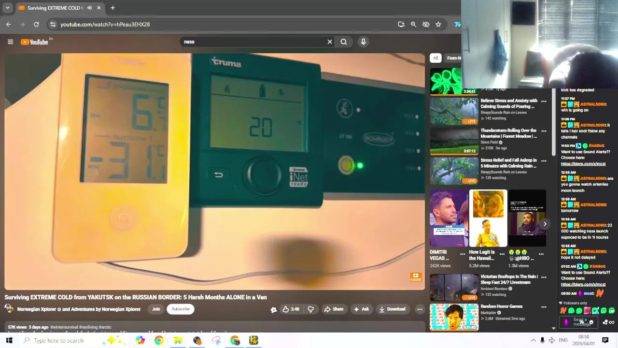The image size is (618, 348).
Task: Open options for DIMITRI VEGAS short
Action: click(463, 253)
